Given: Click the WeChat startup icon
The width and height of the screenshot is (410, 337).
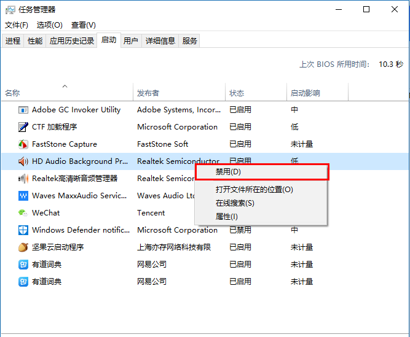Looking at the screenshot, I should [23, 213].
